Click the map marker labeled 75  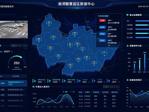pyautogui.click(x=94, y=63)
